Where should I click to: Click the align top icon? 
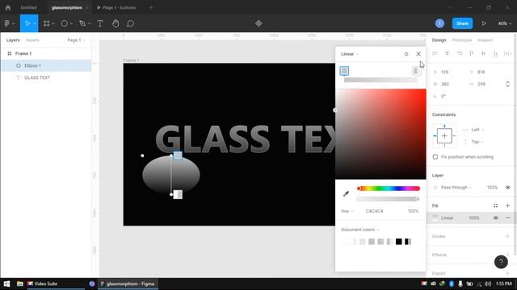tap(472, 53)
